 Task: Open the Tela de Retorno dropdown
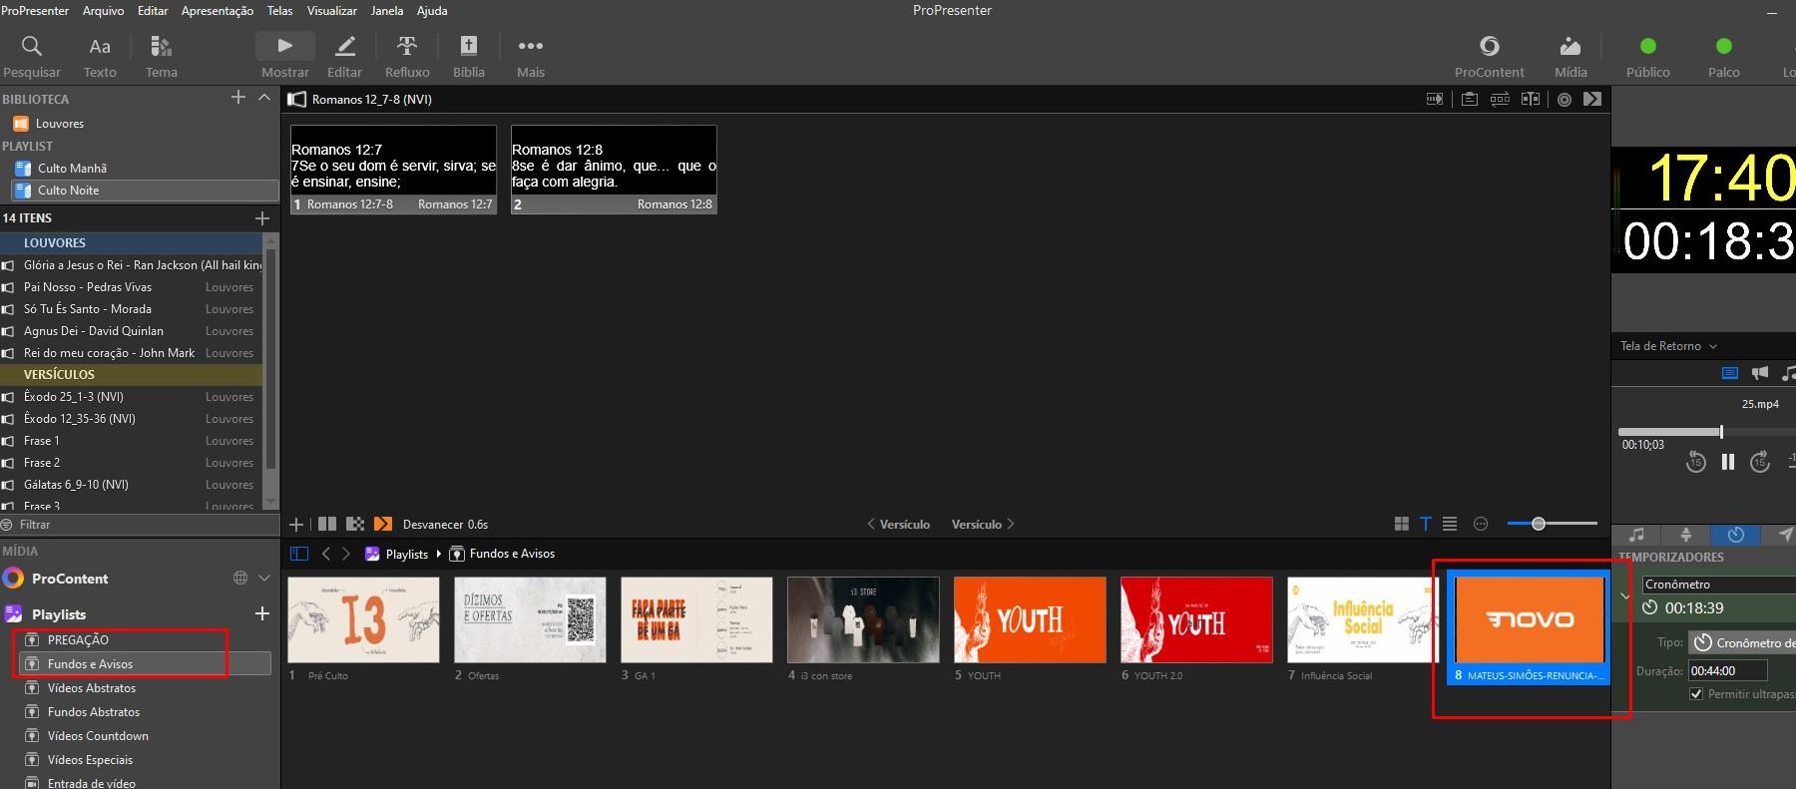click(1668, 346)
